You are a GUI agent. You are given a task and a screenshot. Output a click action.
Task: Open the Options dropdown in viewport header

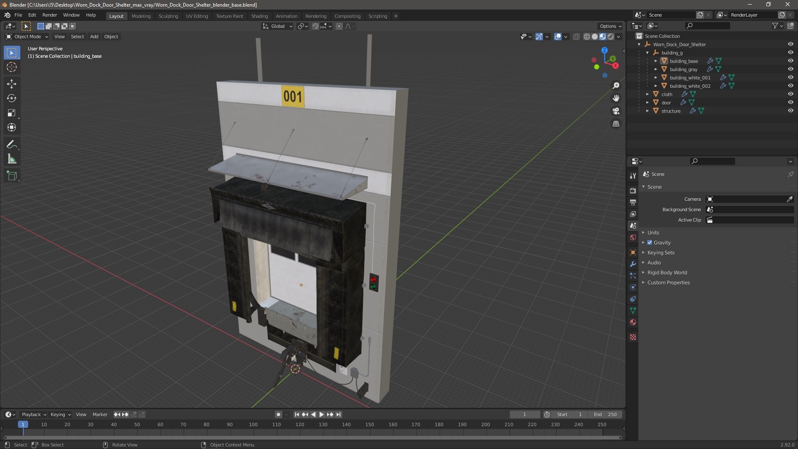click(x=611, y=26)
